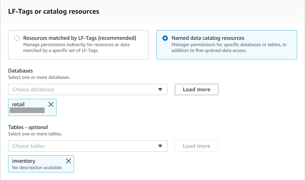Click "Load more" for tables

pyautogui.click(x=196, y=146)
